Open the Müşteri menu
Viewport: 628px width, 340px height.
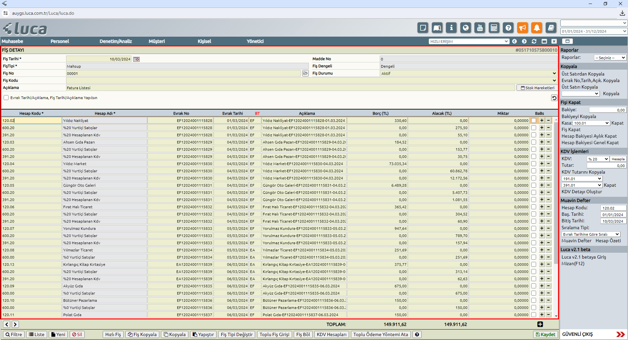[157, 41]
